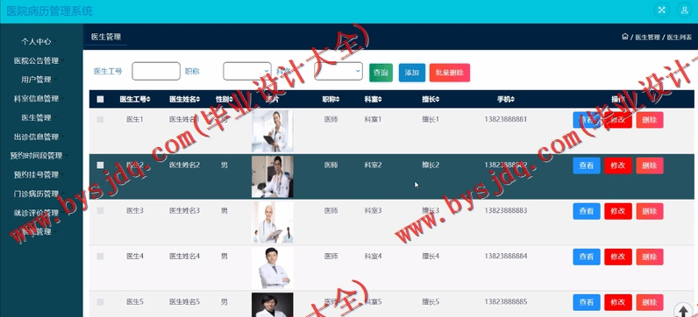Sort table by 医生工号 column arrows
Image resolution: width=698 pixels, height=317 pixels.
point(148,100)
